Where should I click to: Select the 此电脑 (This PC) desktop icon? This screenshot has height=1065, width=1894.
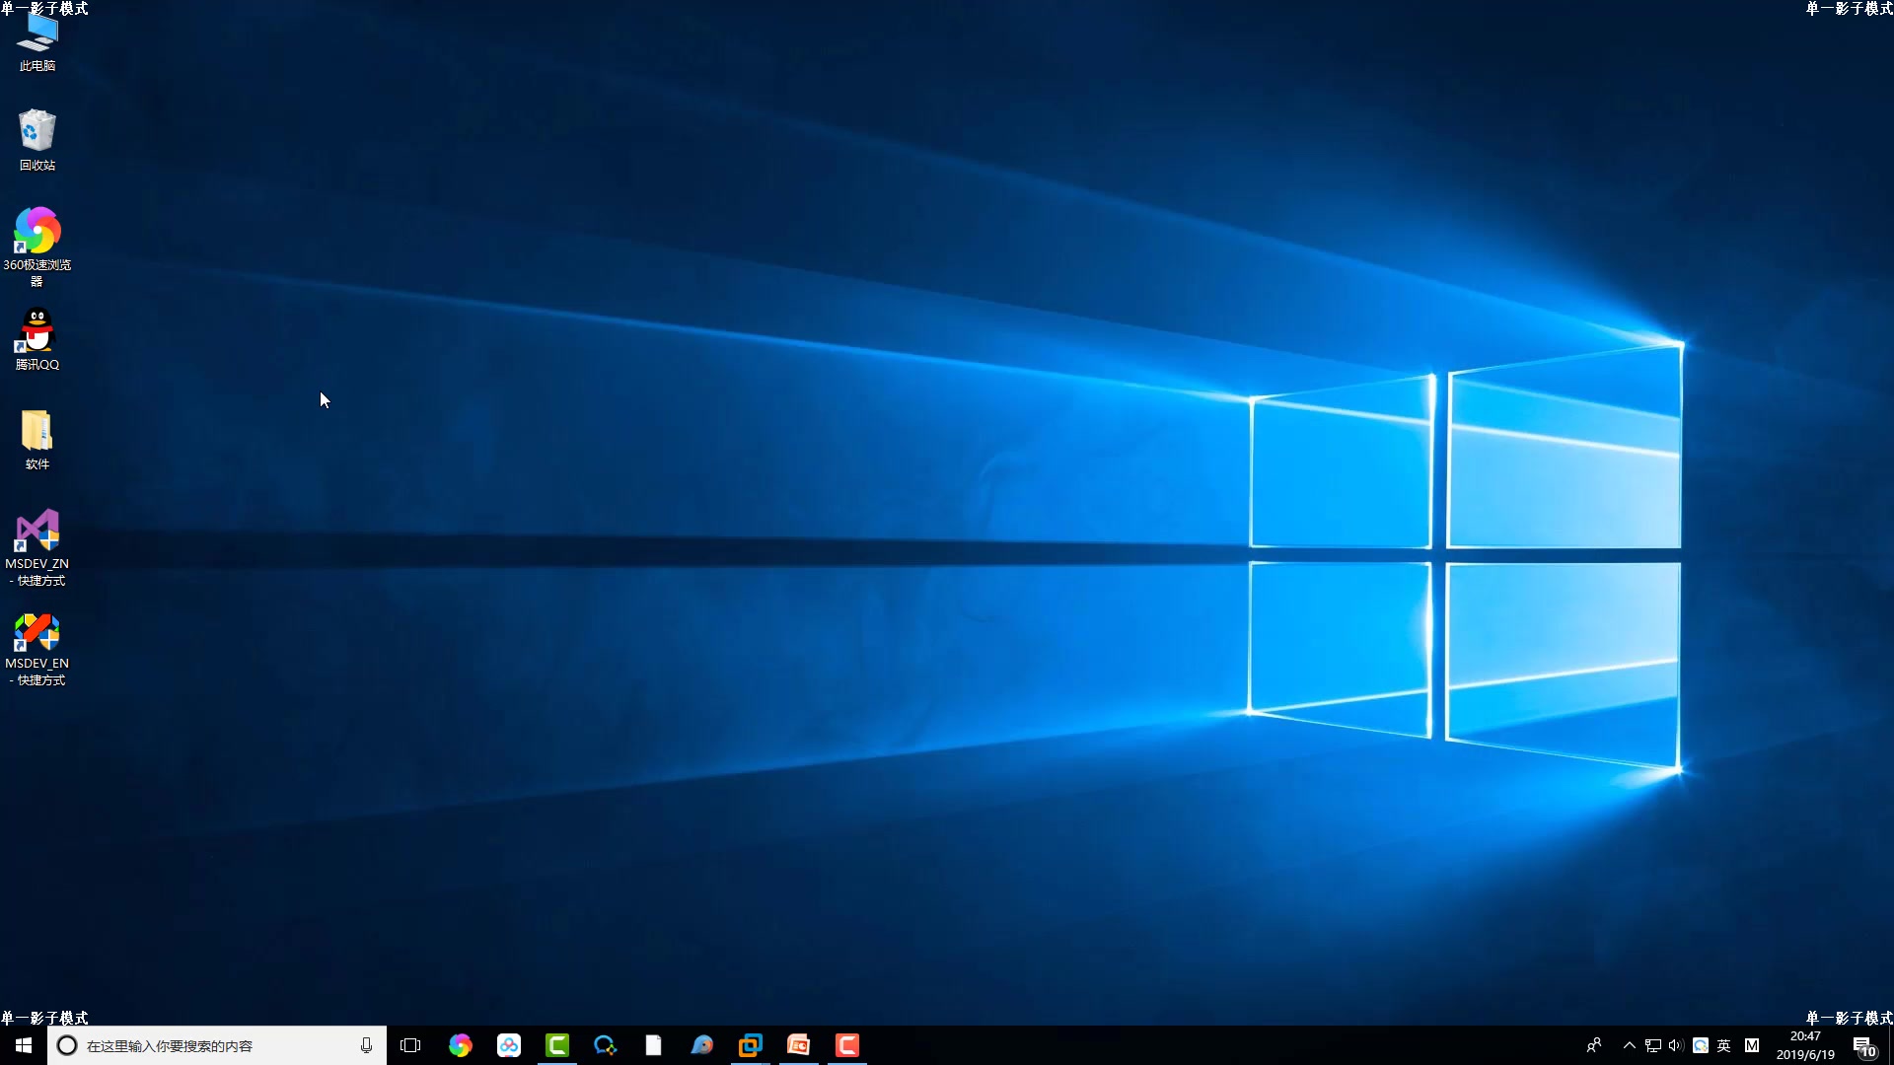[37, 44]
